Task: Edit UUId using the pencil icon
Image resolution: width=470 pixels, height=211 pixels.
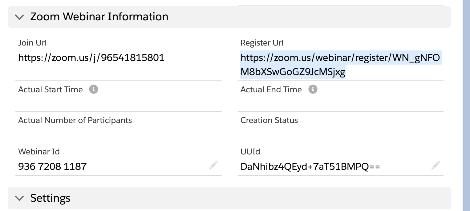Action: (436, 165)
